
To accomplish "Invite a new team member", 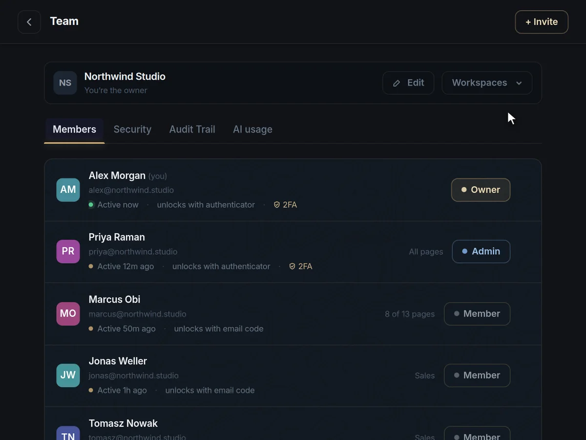I will pos(542,22).
